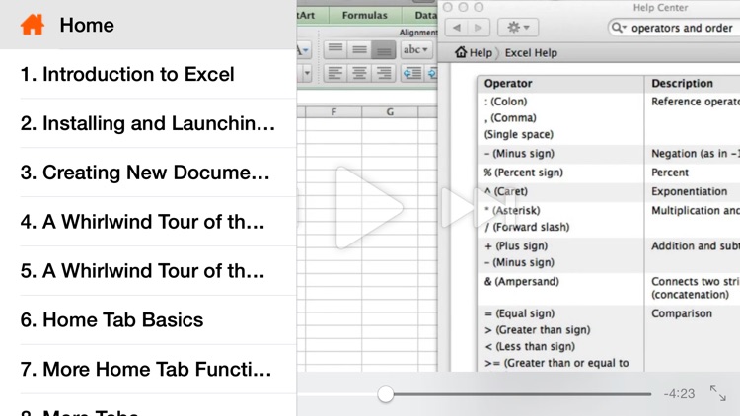This screenshot has height=416, width=740.
Task: Open chapter 5 A Whirlwind Tour
Action: click(x=148, y=271)
